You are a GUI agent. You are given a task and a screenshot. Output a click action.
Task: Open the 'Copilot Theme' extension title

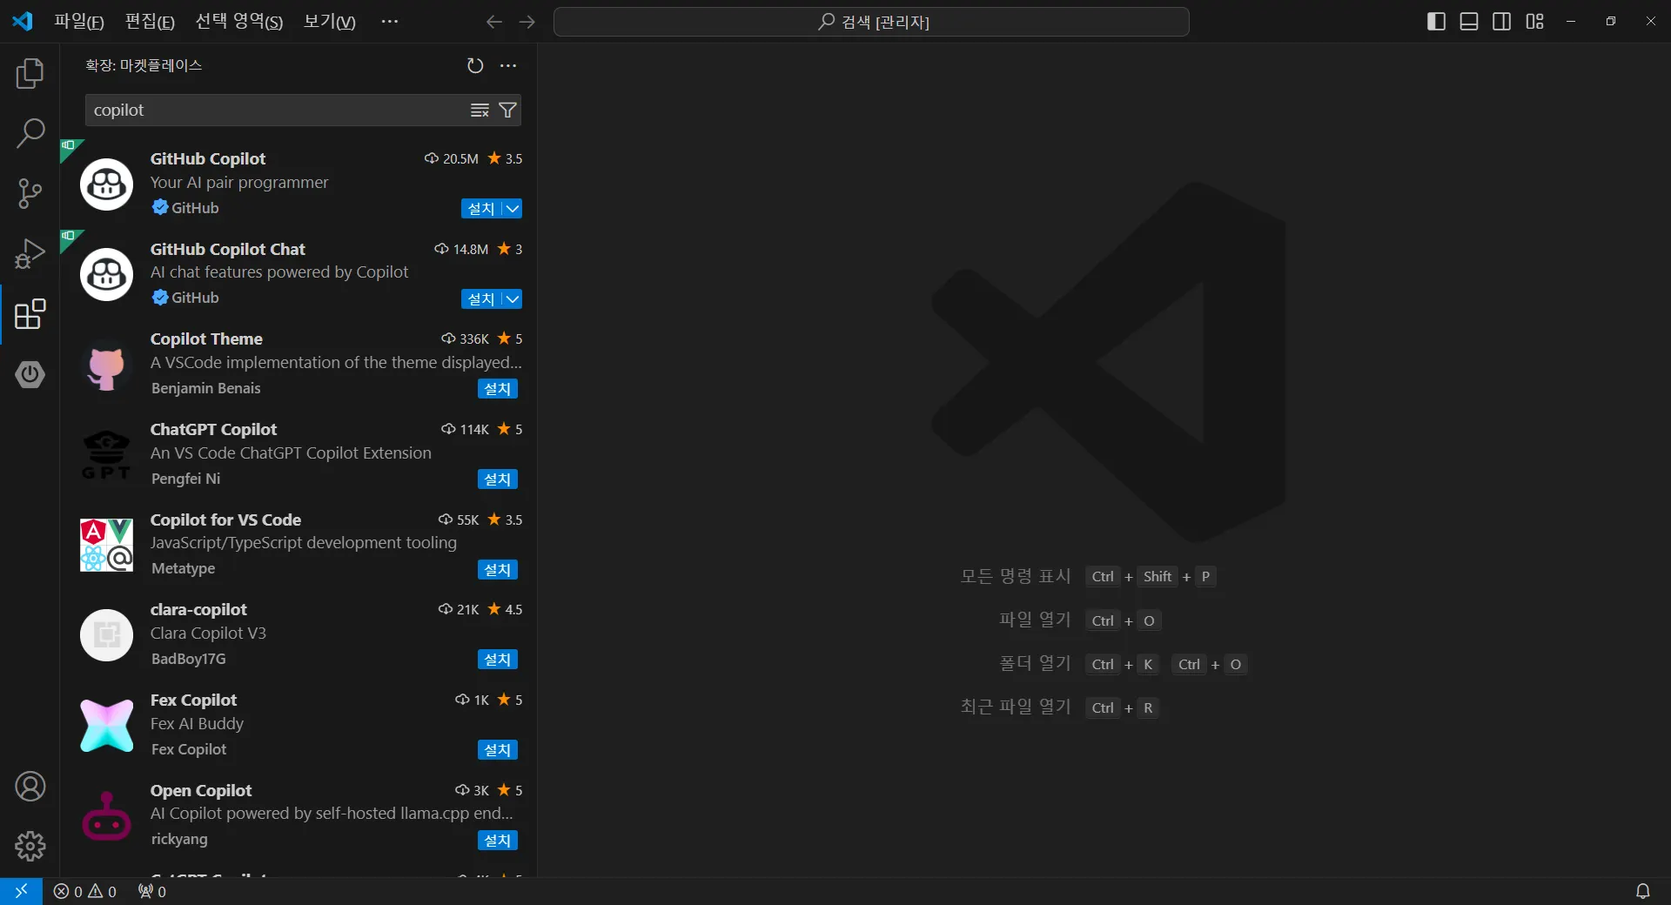[x=206, y=339]
